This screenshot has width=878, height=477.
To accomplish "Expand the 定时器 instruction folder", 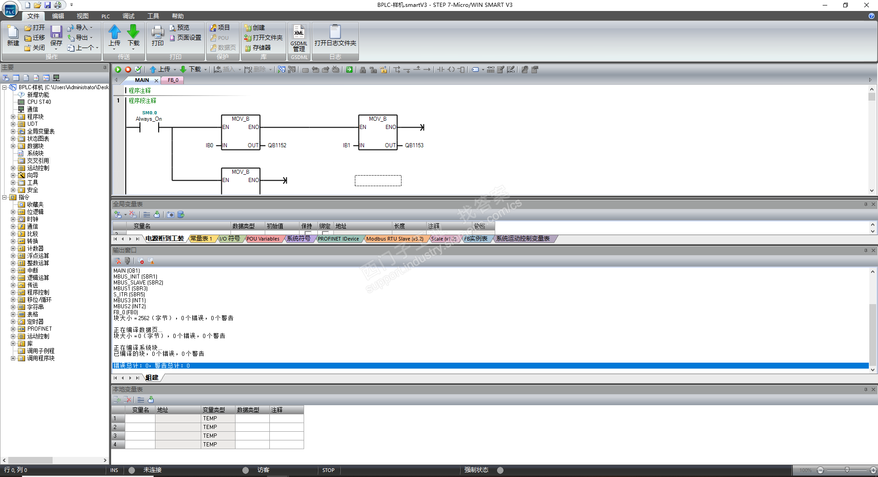I will (13, 322).
